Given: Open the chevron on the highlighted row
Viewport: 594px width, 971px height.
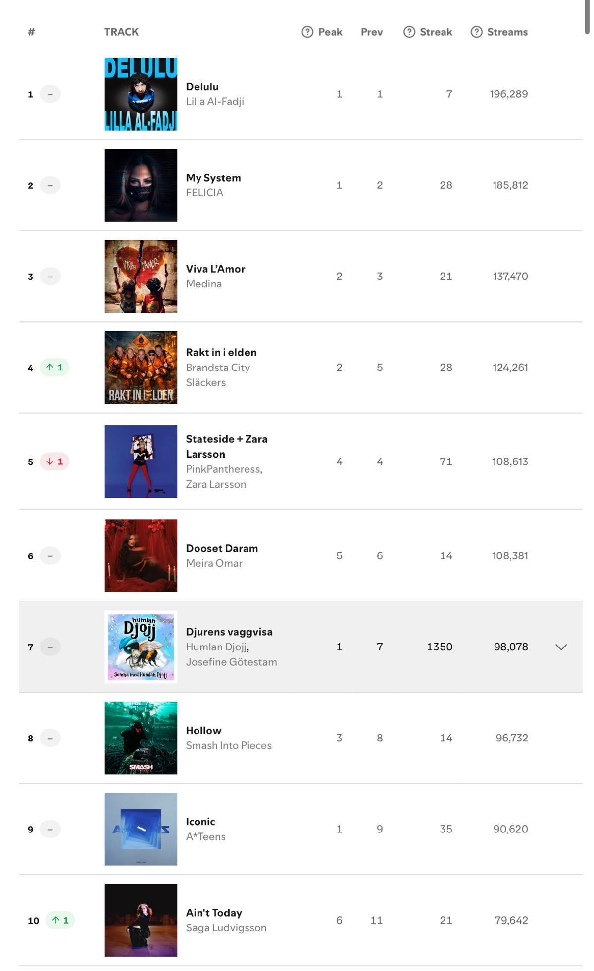Looking at the screenshot, I should point(560,646).
